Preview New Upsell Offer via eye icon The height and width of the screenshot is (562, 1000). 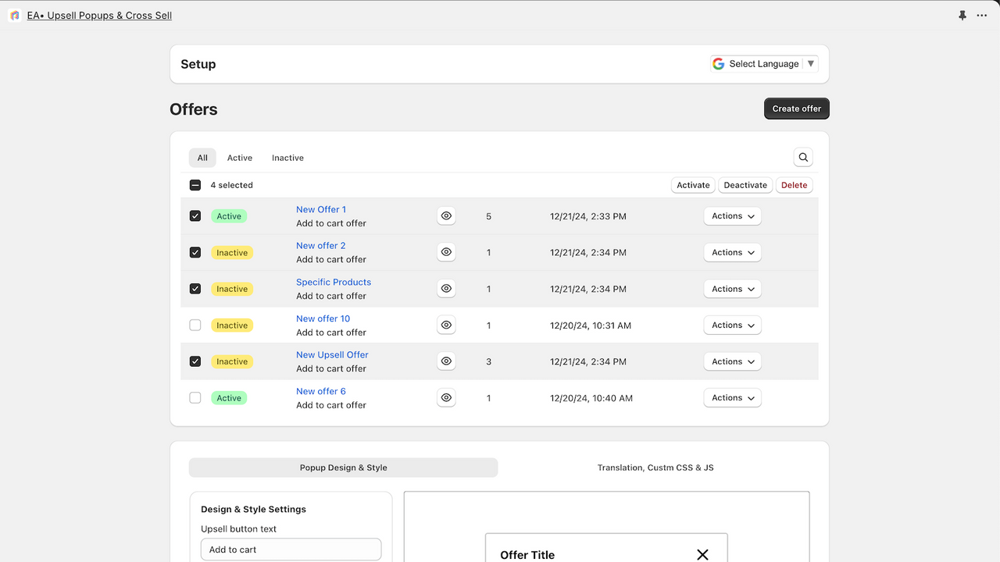[446, 361]
